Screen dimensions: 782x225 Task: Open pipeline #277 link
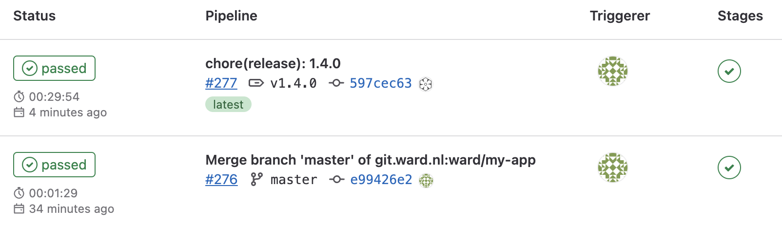221,83
